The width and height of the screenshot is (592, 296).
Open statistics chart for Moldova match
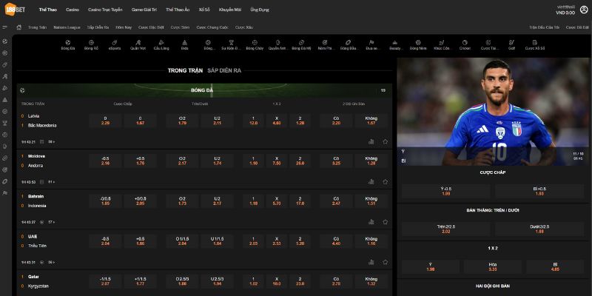click(x=371, y=181)
